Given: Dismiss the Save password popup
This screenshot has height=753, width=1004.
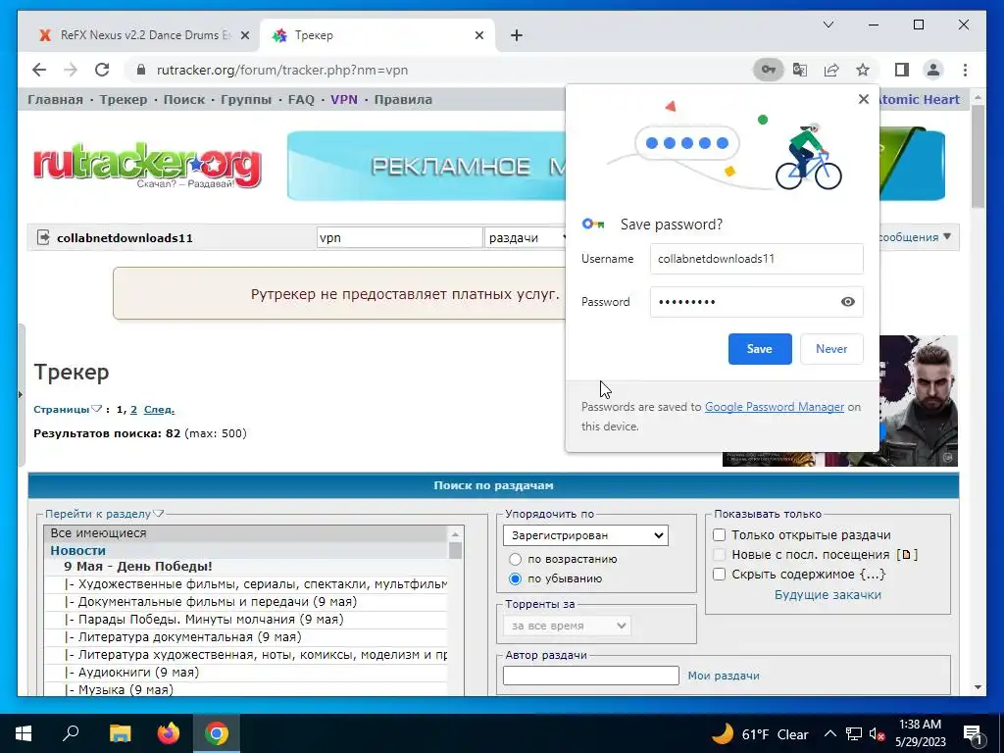Looking at the screenshot, I should (863, 99).
